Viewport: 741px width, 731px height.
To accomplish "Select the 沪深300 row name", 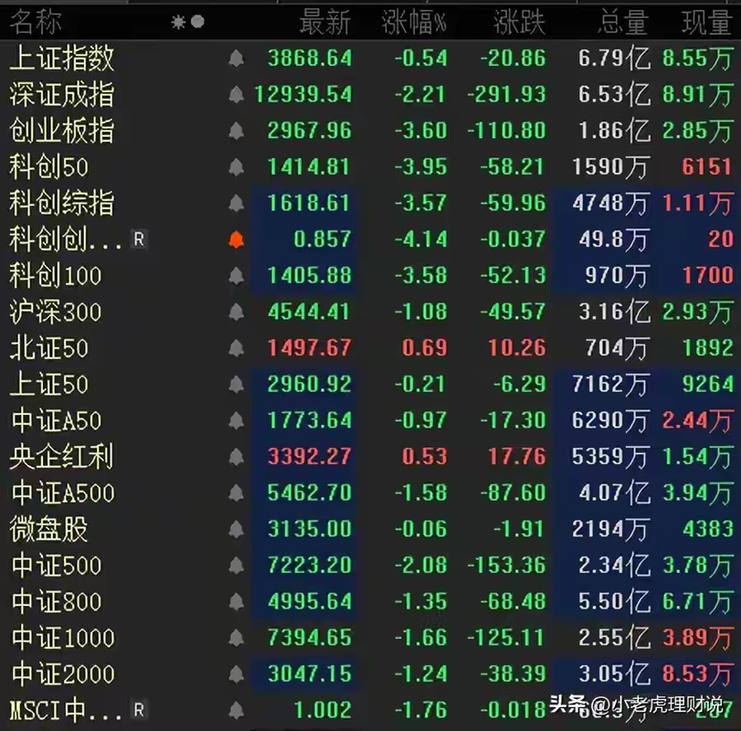I will click(x=56, y=312).
